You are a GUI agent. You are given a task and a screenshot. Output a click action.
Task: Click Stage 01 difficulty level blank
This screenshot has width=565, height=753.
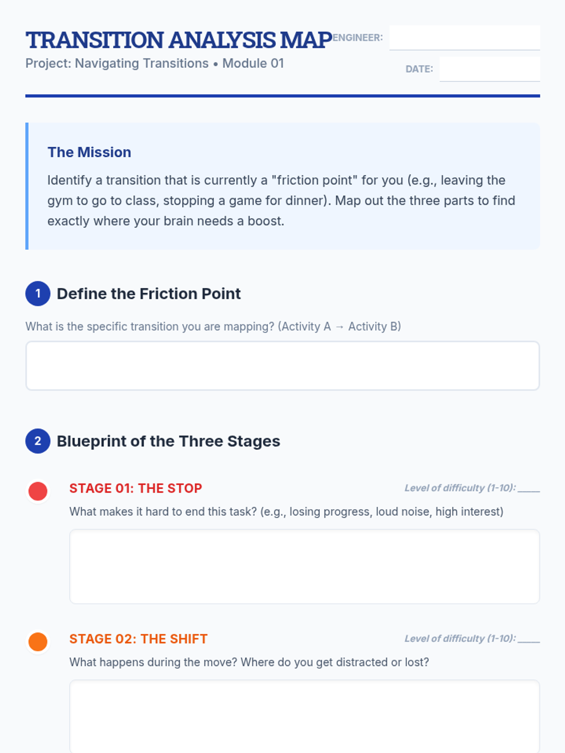[x=529, y=489]
